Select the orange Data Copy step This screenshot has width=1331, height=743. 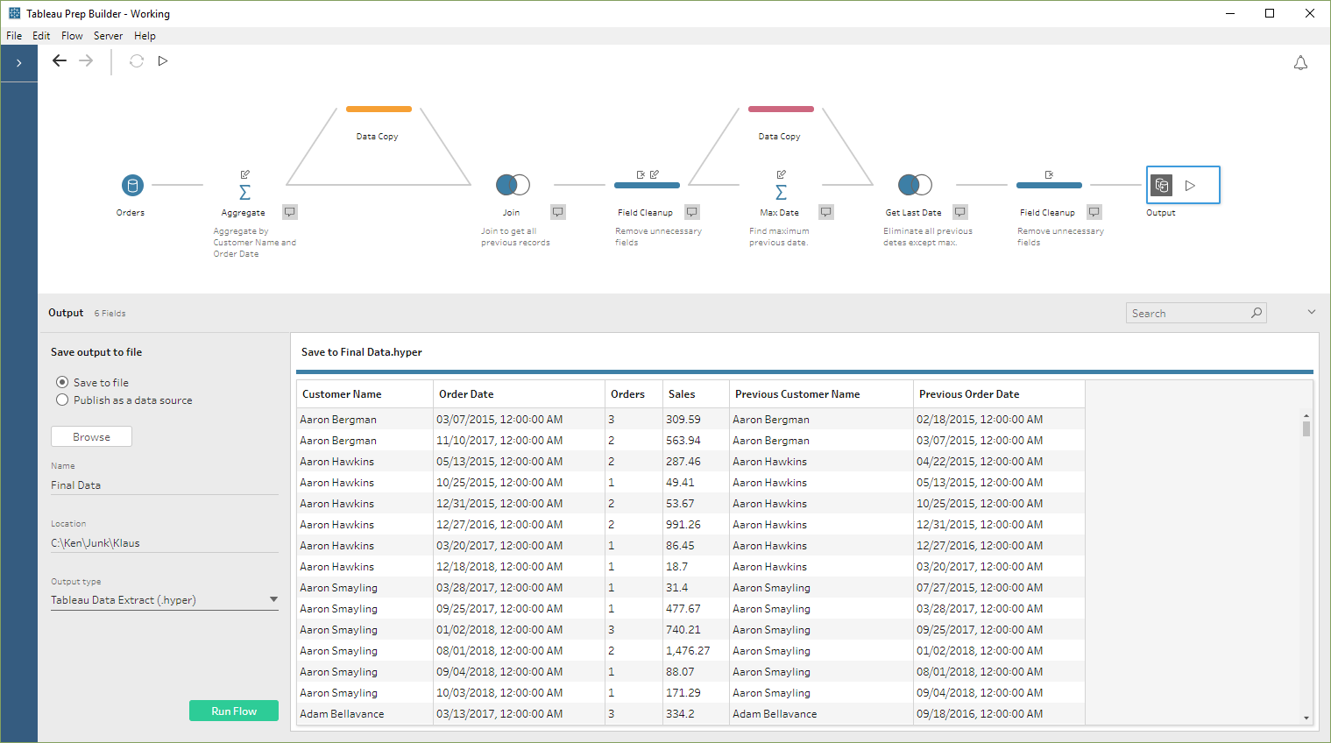tap(379, 109)
